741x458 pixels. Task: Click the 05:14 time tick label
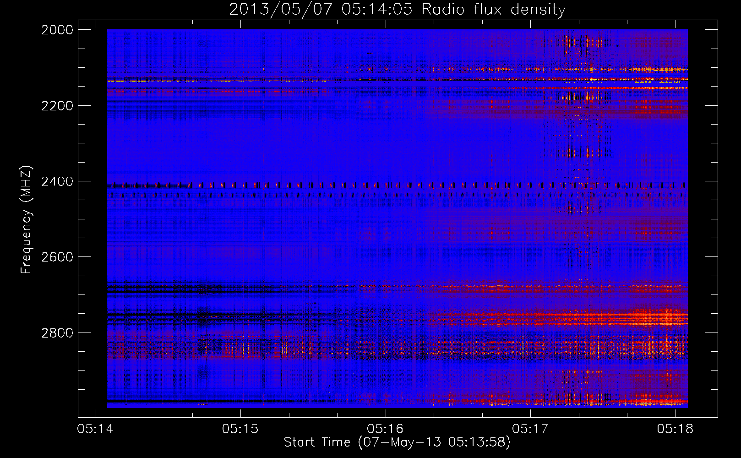(95, 429)
